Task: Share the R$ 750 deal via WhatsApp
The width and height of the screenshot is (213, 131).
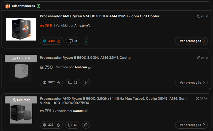Action: pyautogui.click(x=87, y=83)
